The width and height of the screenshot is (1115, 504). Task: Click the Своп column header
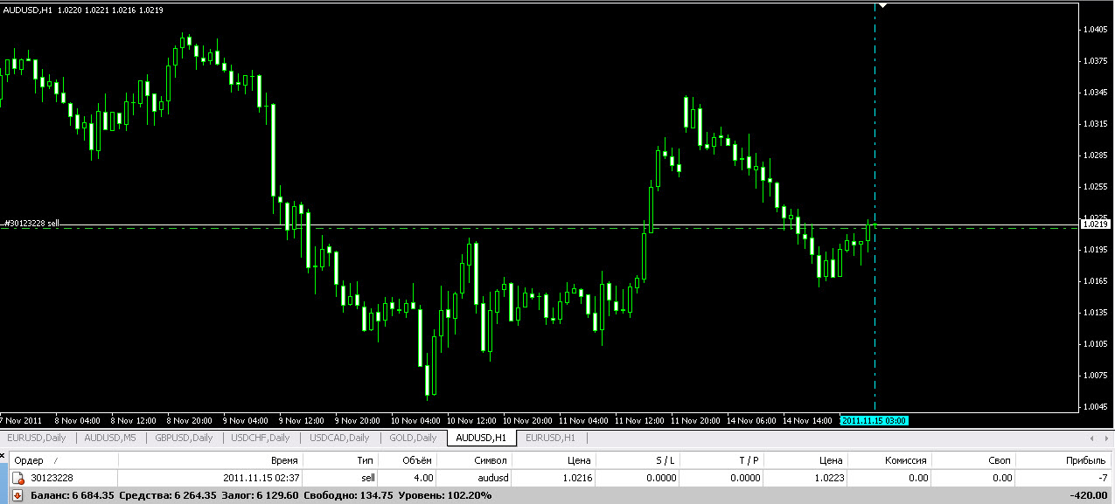click(x=973, y=459)
